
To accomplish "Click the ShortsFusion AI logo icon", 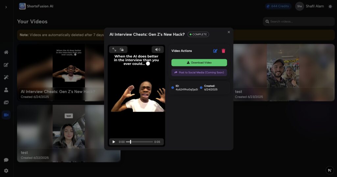I will click(22, 6).
